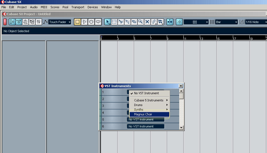Select the Draw pencil tool
The height and width of the screenshot is (153, 267).
click(154, 22)
